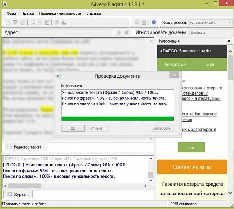
Task: Click the Игнорировать домены field
Action: pos(211,32)
